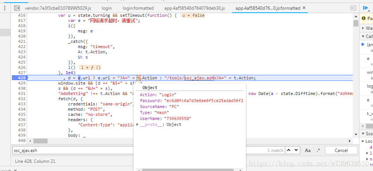
Task: Click the Action: "Login" property
Action: pyautogui.click(x=158, y=95)
